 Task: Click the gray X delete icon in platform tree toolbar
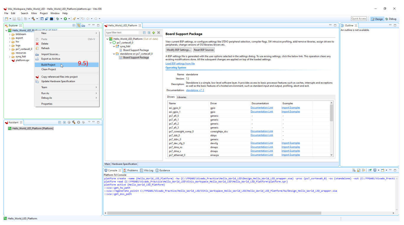(159, 32)
